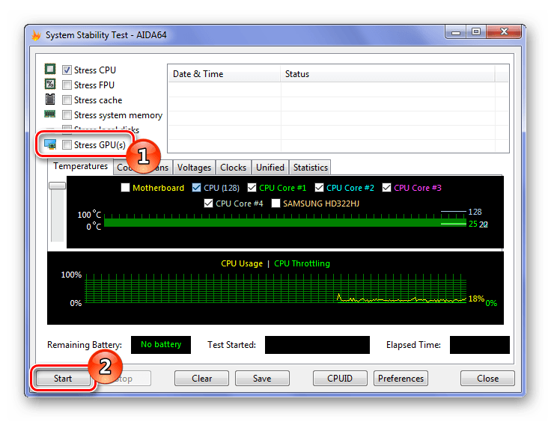Click the percent icon beside Stress FPU
This screenshot has width=551, height=422.
pyautogui.click(x=50, y=84)
